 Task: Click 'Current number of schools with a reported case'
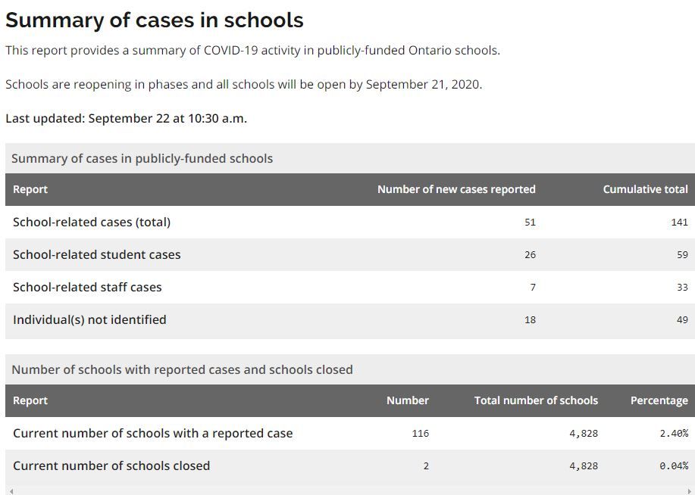(x=152, y=433)
